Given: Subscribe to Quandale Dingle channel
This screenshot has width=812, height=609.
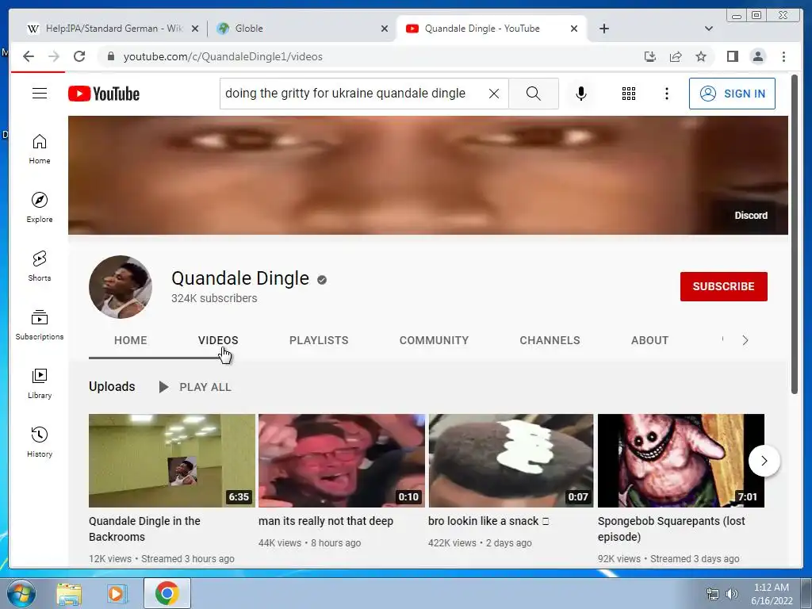Looking at the screenshot, I should coord(723,286).
